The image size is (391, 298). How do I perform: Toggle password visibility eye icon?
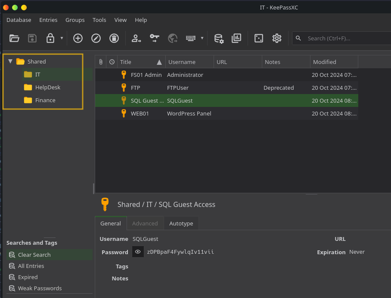138,252
